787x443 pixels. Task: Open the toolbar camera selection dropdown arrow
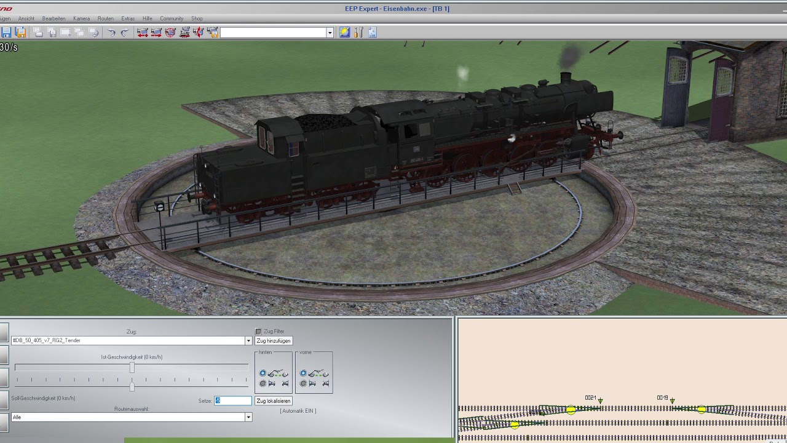pyautogui.click(x=330, y=33)
